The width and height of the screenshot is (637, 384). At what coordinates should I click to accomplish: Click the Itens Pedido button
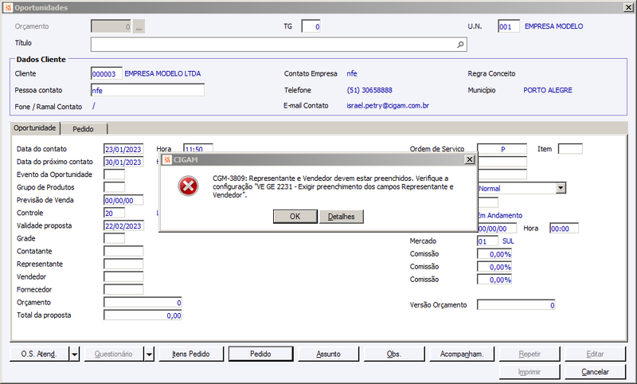pyautogui.click(x=191, y=355)
